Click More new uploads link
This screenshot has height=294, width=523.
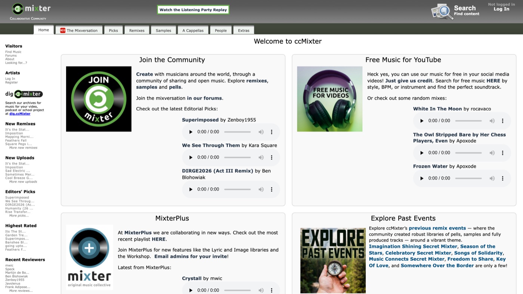pyautogui.click(x=23, y=182)
